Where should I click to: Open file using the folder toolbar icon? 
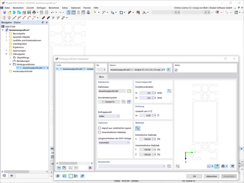(x=9, y=13)
